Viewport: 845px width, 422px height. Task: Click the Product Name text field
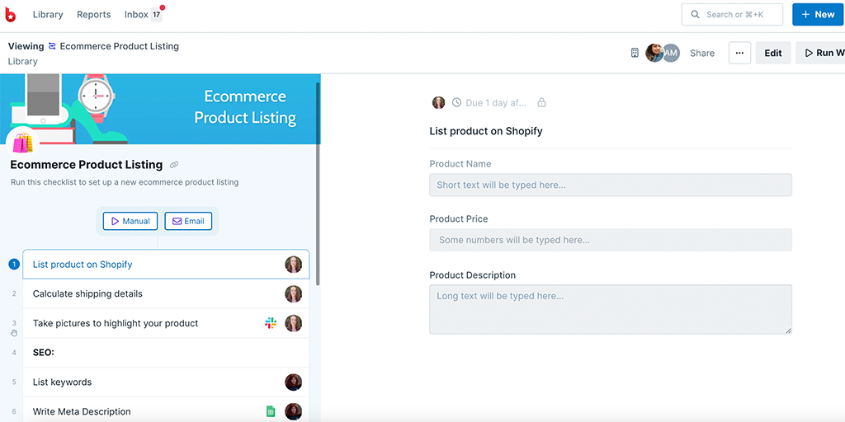[x=611, y=185]
